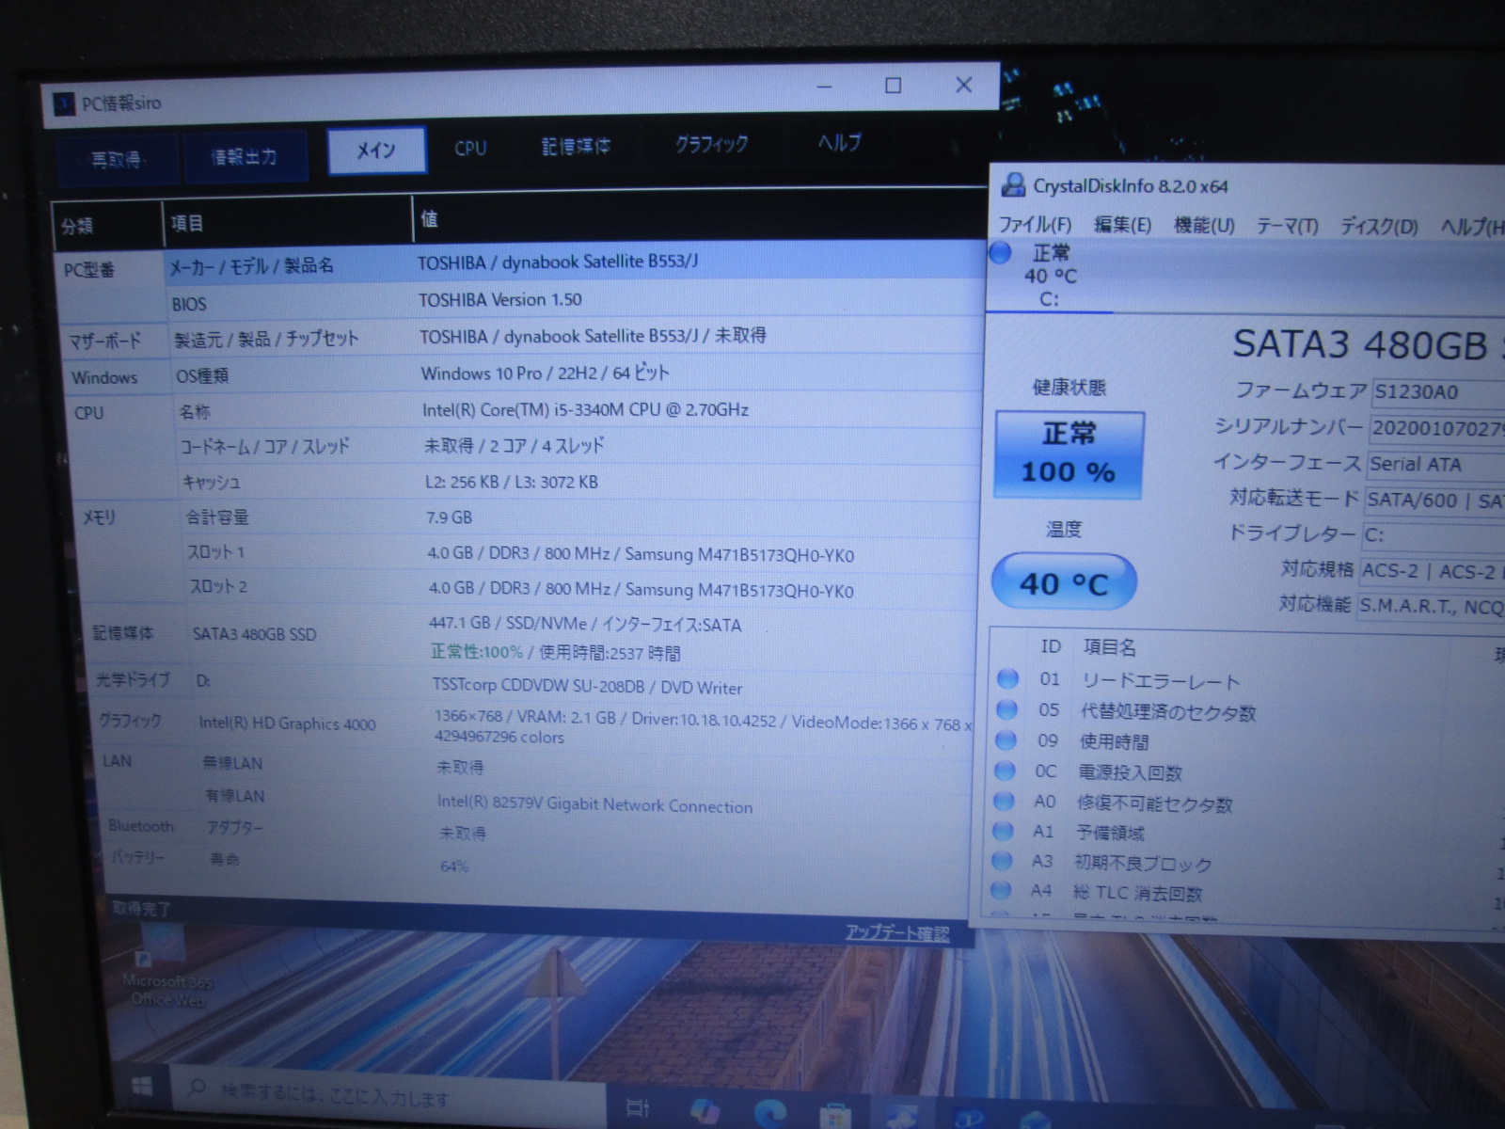Viewport: 1505px width, 1129px height.
Task: Launch Copilot from the taskbar
Action: pos(704,1111)
